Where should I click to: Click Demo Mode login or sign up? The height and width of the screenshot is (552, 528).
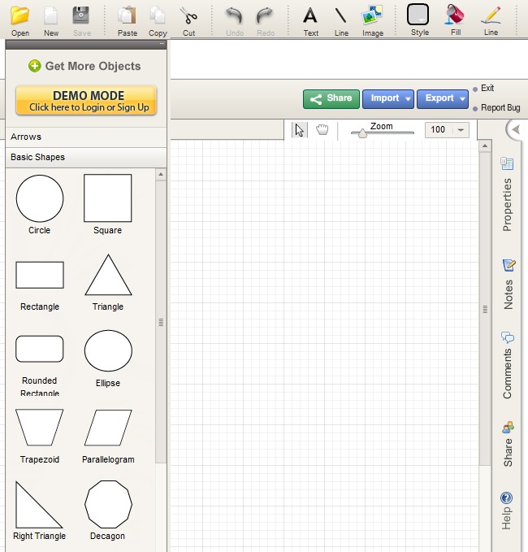point(86,101)
